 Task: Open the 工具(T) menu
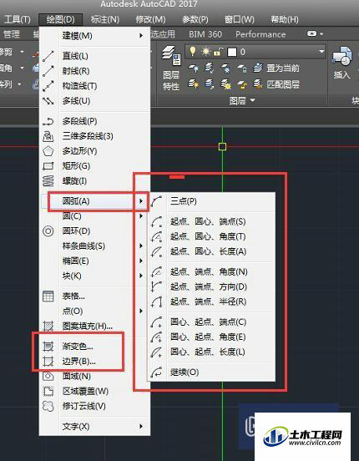(x=18, y=19)
